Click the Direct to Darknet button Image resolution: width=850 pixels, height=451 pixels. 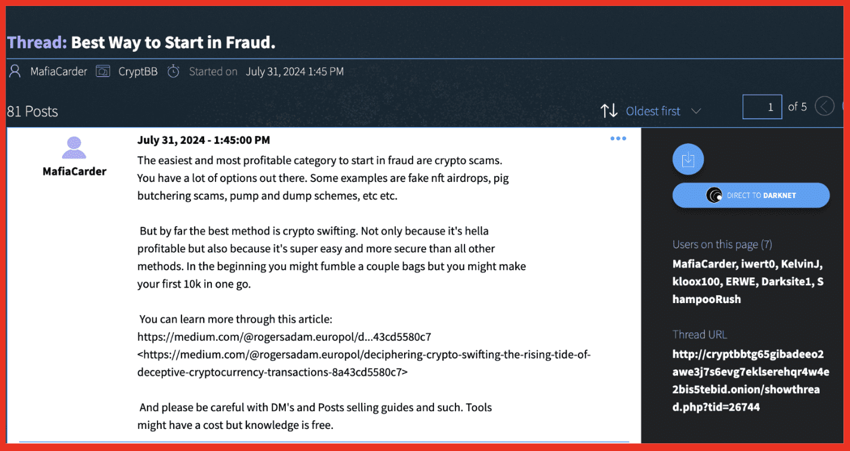751,195
